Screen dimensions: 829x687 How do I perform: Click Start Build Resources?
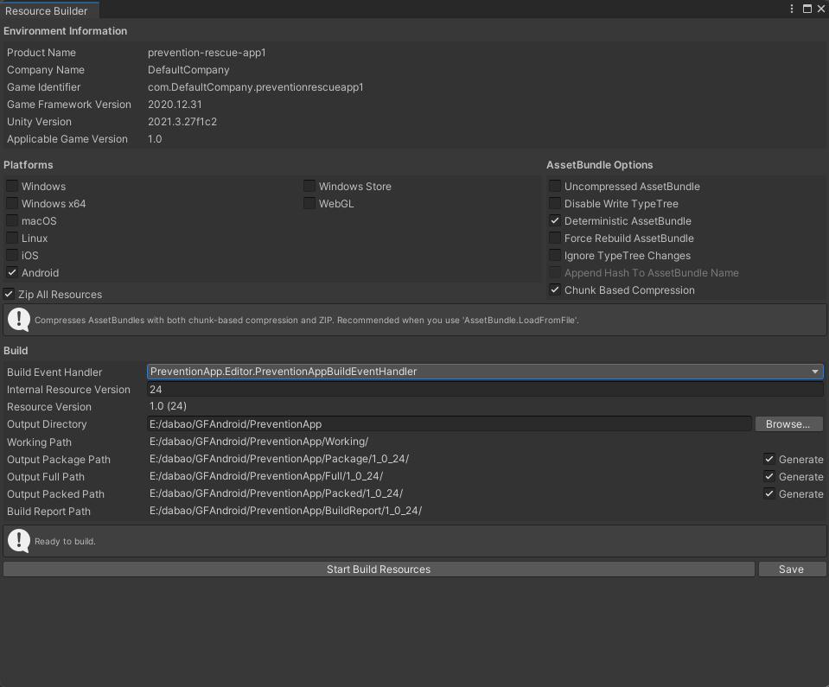(379, 569)
